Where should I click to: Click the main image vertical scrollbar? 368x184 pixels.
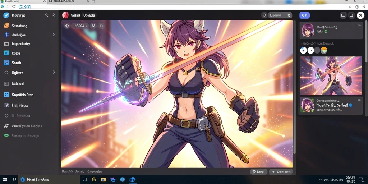[x=294, y=87]
